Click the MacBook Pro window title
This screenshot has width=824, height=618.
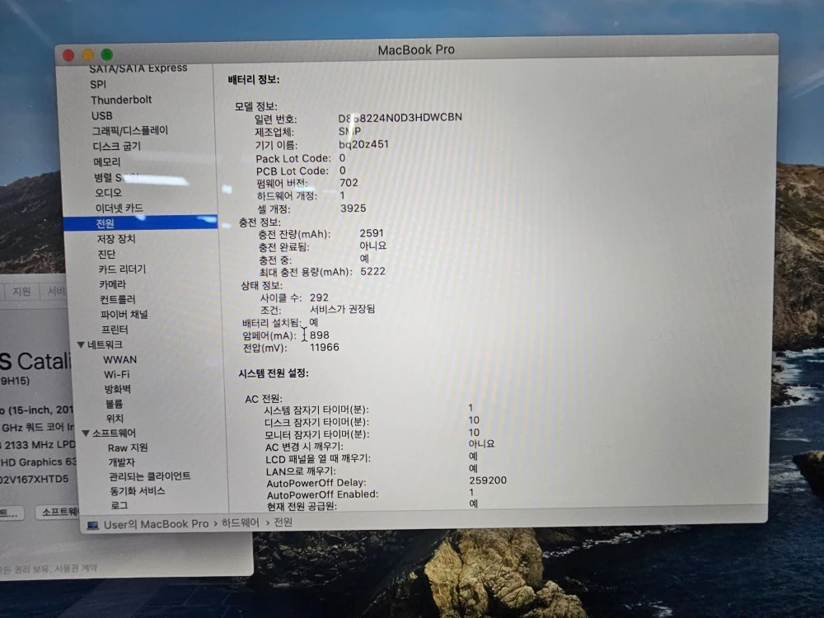point(416,50)
